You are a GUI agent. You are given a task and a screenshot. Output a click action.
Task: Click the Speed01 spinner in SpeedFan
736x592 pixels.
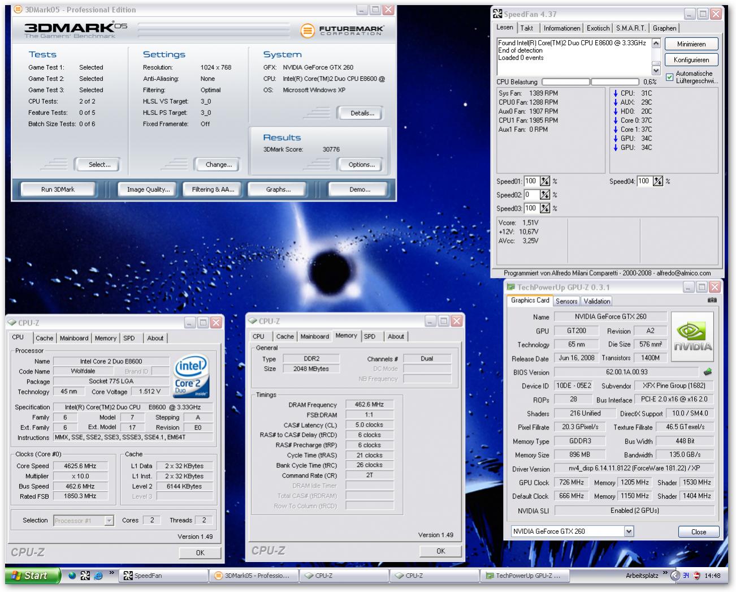coord(544,181)
